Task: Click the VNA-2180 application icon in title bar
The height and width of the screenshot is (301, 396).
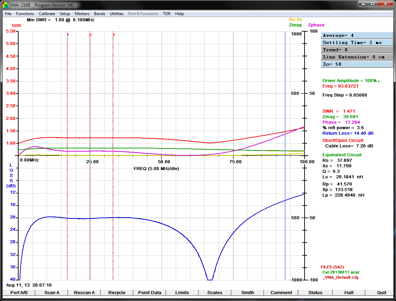Action: 5,5
